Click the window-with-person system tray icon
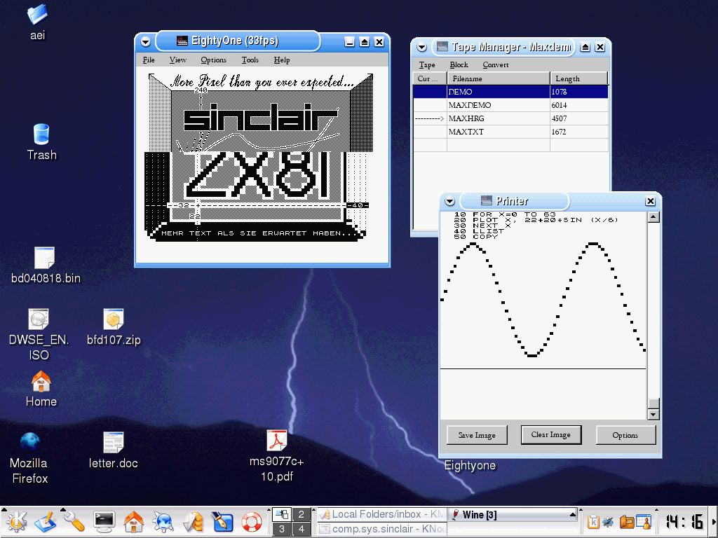The image size is (718, 538). [644, 521]
